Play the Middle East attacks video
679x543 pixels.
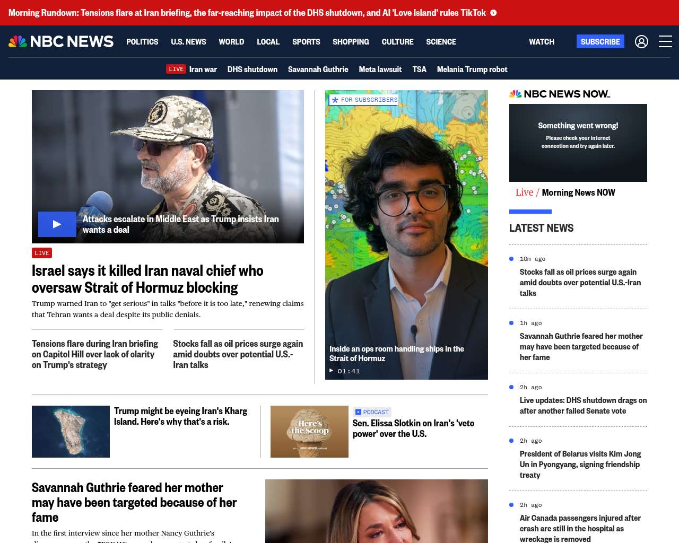click(x=57, y=224)
